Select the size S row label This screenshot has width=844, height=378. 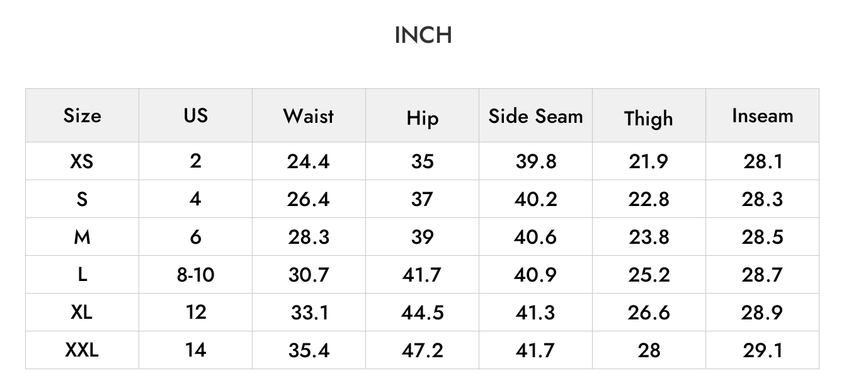(82, 199)
